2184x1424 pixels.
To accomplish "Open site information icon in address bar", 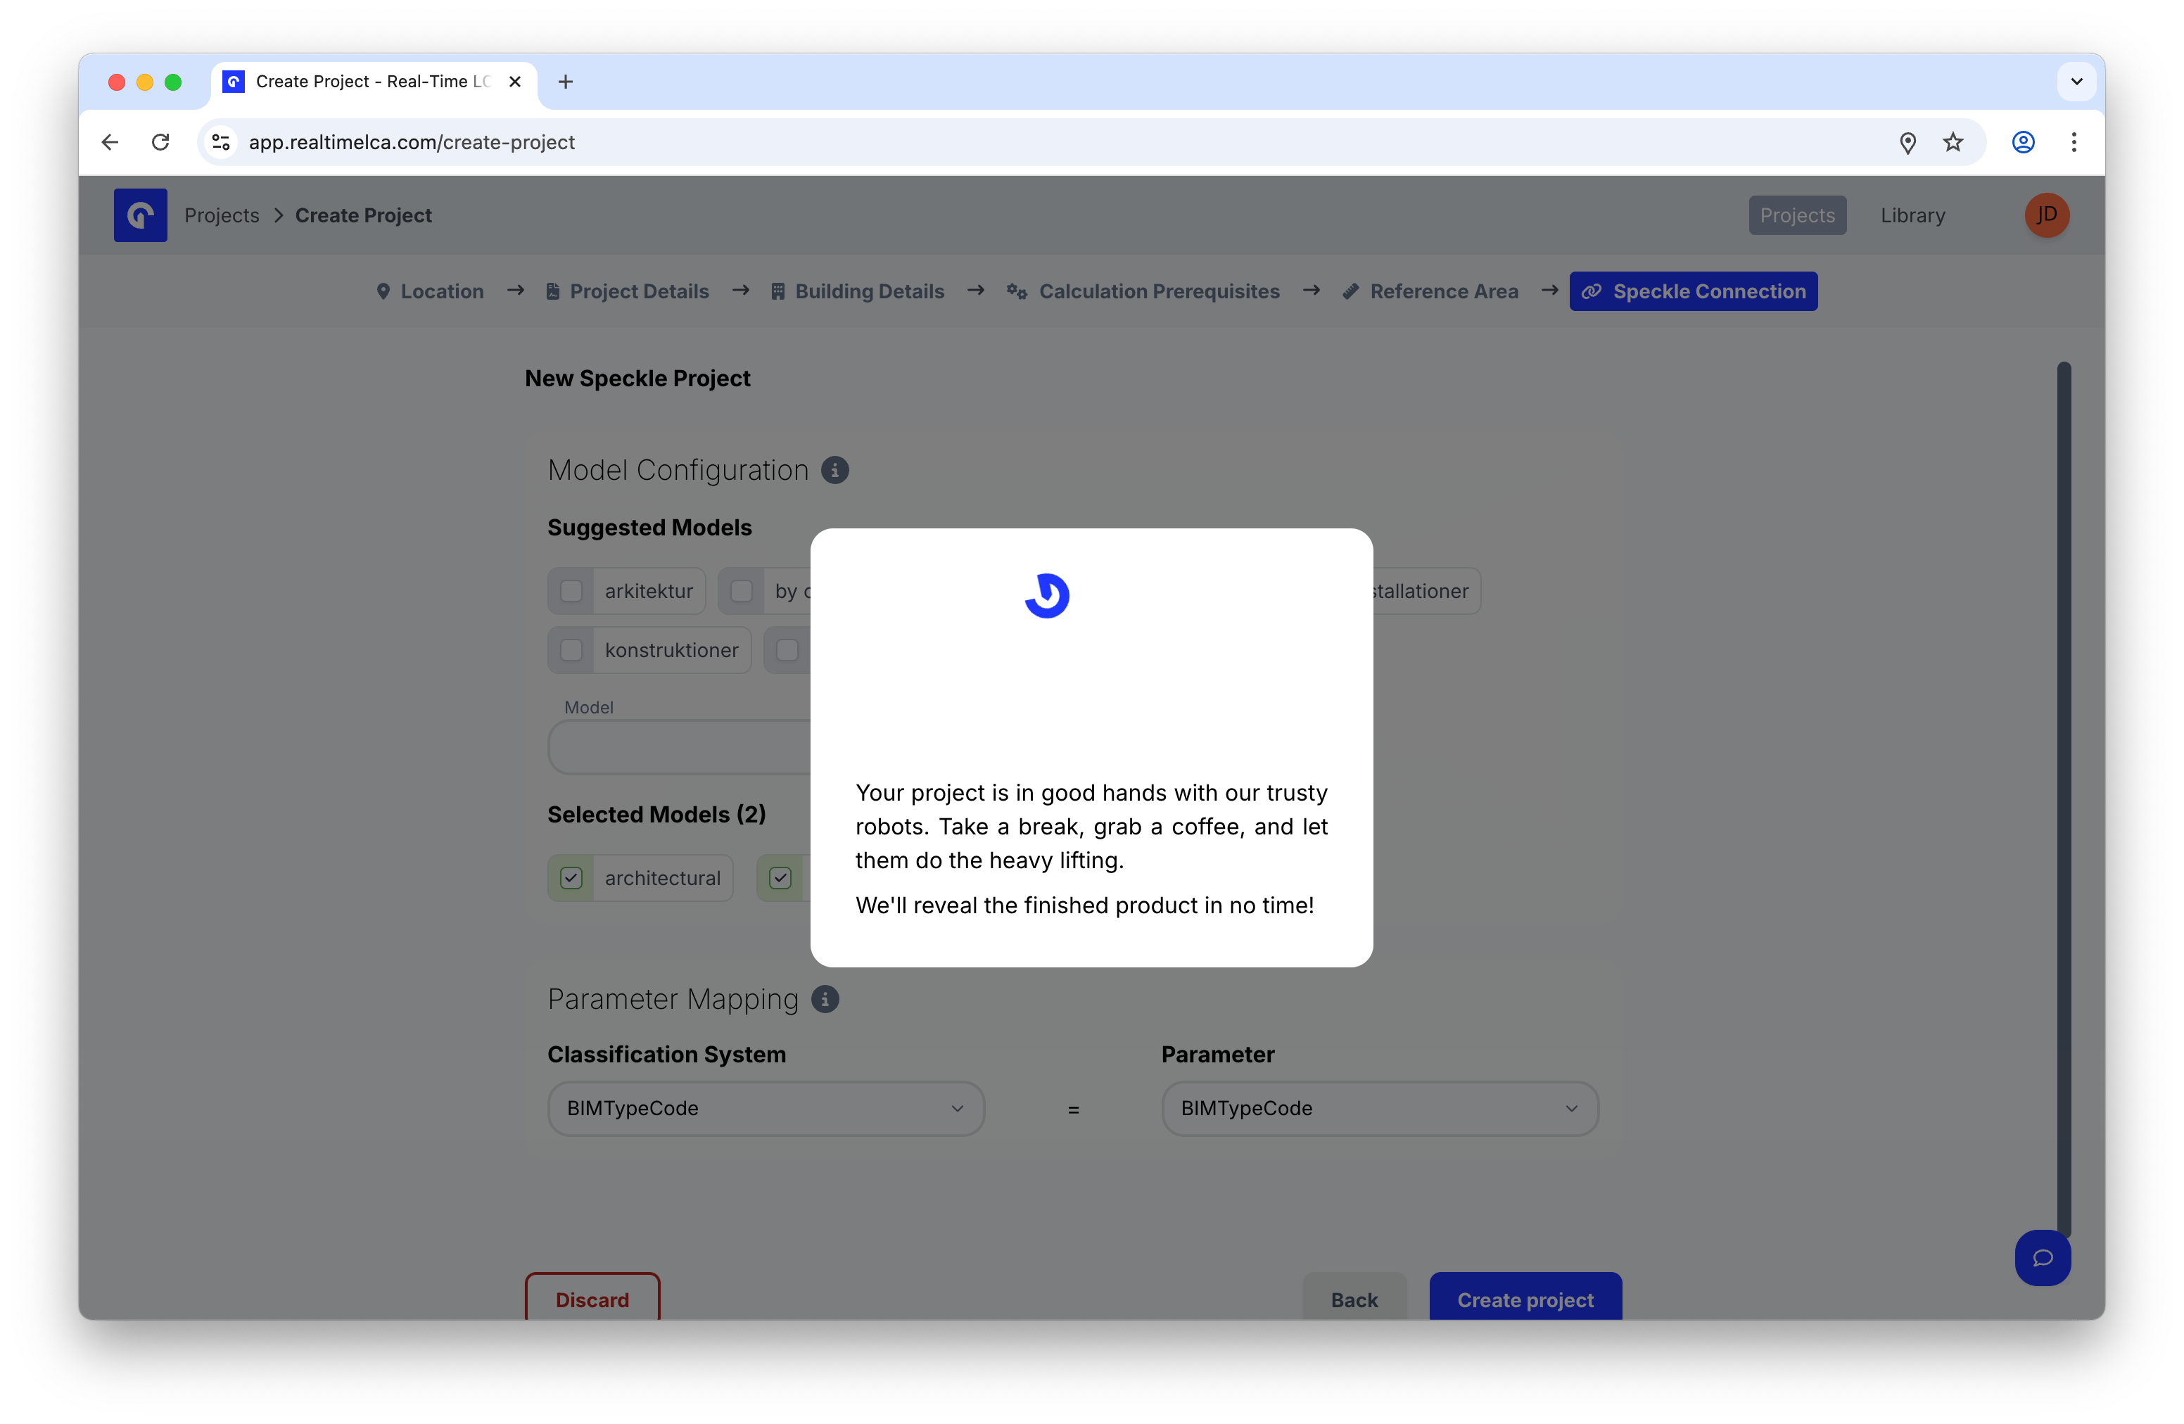I will [x=221, y=142].
